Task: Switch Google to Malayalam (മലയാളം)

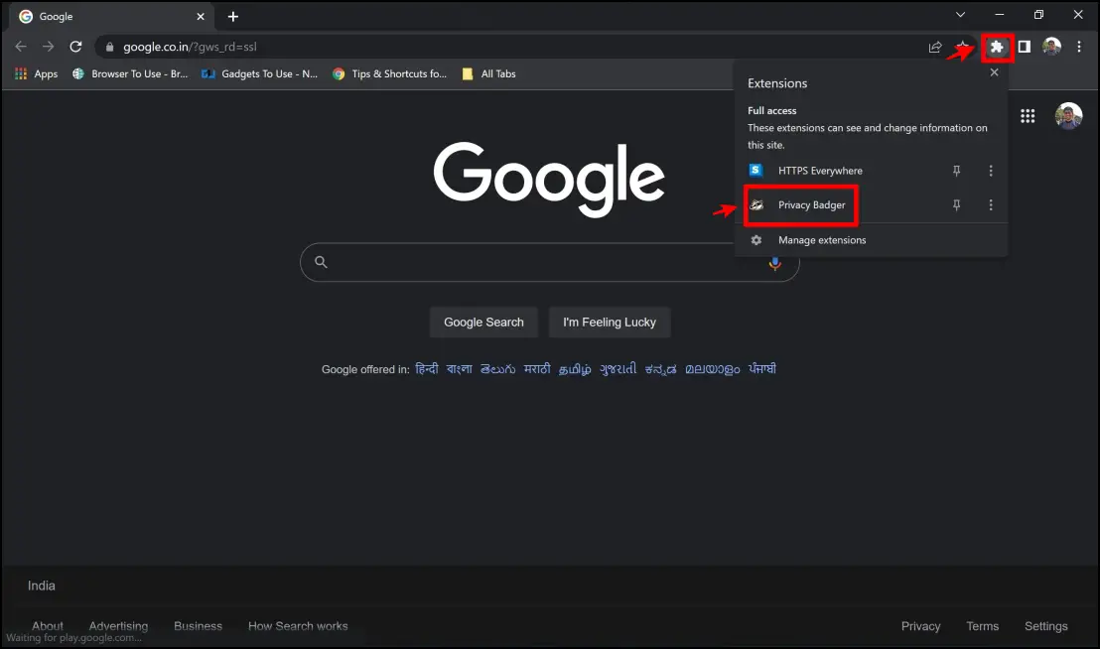Action: click(712, 368)
